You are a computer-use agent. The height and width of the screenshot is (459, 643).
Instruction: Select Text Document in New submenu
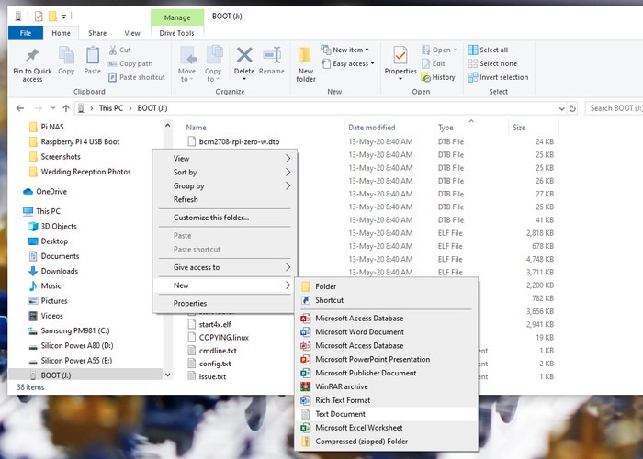(340, 414)
